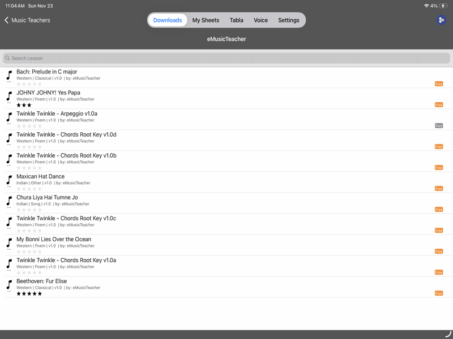Tap the ellipsis beneath the Maxican Hat Dance icon

(x=8, y=187)
